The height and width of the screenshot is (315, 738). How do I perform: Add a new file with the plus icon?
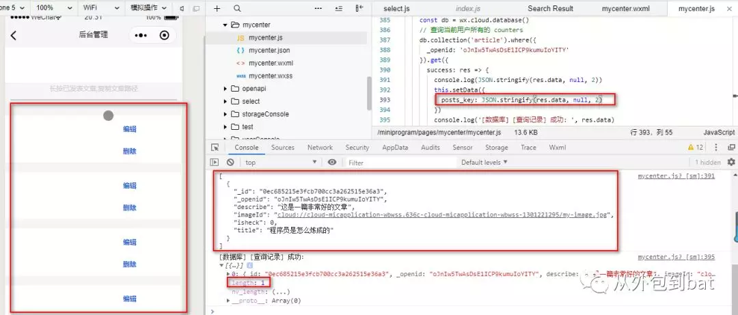click(x=217, y=8)
